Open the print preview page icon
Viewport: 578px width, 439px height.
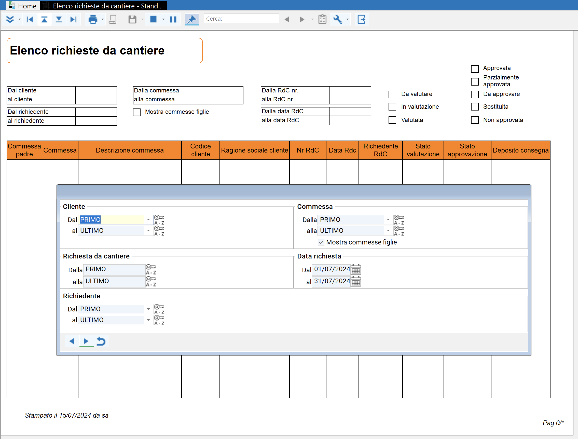click(x=113, y=19)
